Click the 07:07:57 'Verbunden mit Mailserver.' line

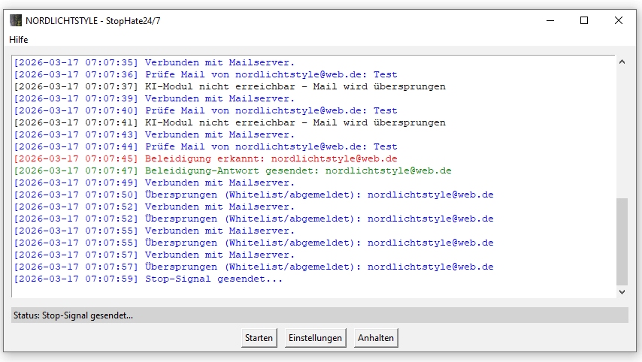[x=154, y=255]
